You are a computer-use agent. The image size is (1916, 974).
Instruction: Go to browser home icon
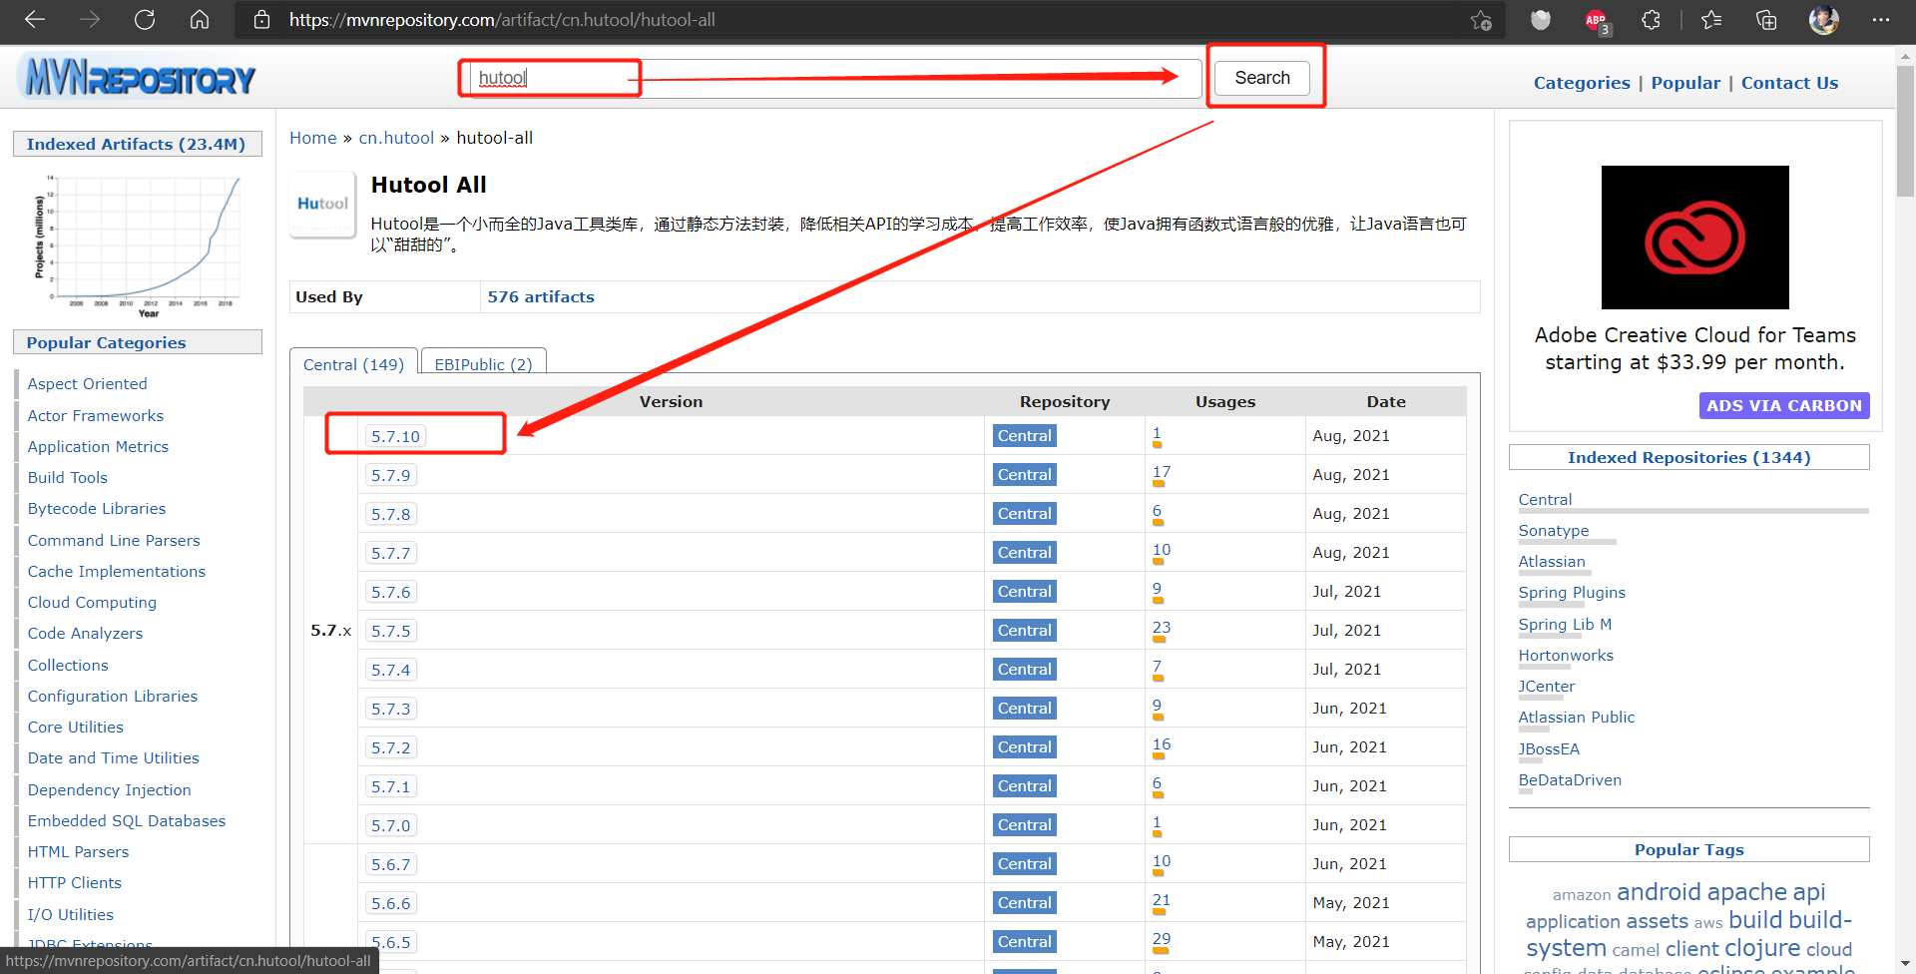(x=200, y=20)
